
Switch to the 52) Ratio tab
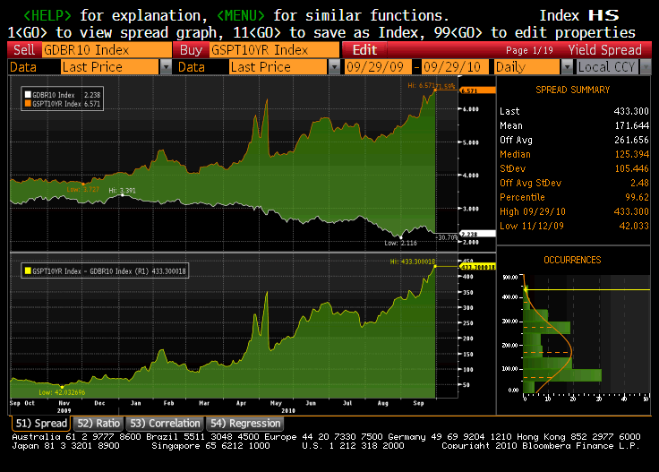click(97, 423)
